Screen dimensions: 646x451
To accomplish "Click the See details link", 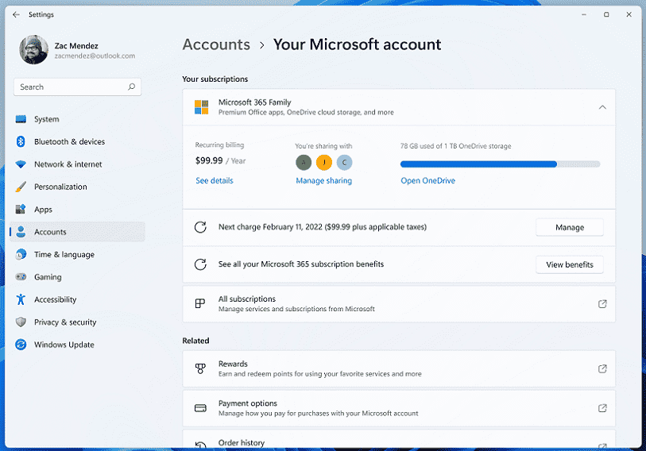I will (x=215, y=180).
